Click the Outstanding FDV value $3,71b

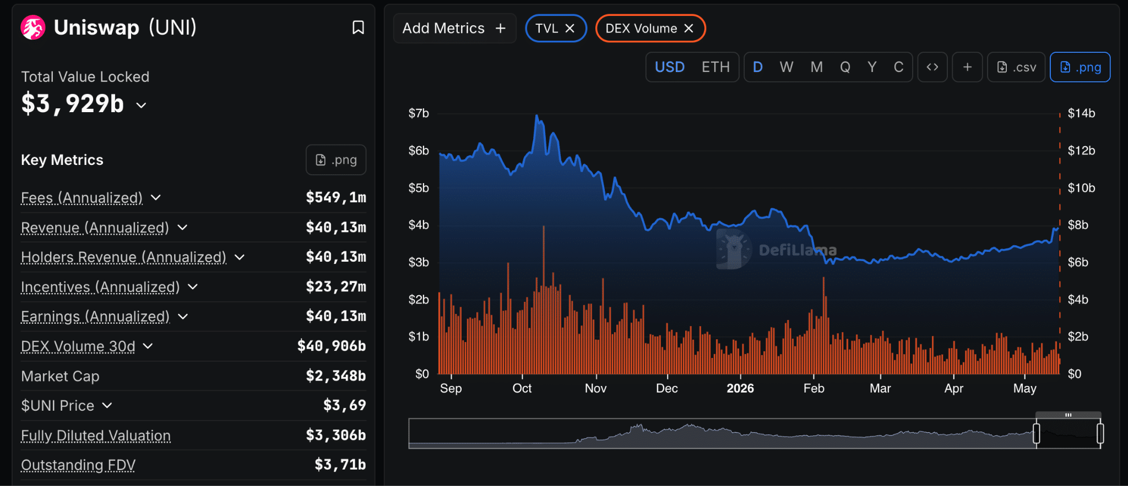[x=340, y=465]
